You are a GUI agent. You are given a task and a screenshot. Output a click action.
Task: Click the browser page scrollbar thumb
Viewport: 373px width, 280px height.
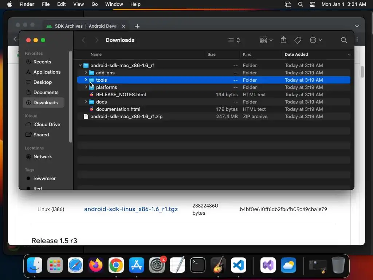pyautogui.click(x=362, y=72)
